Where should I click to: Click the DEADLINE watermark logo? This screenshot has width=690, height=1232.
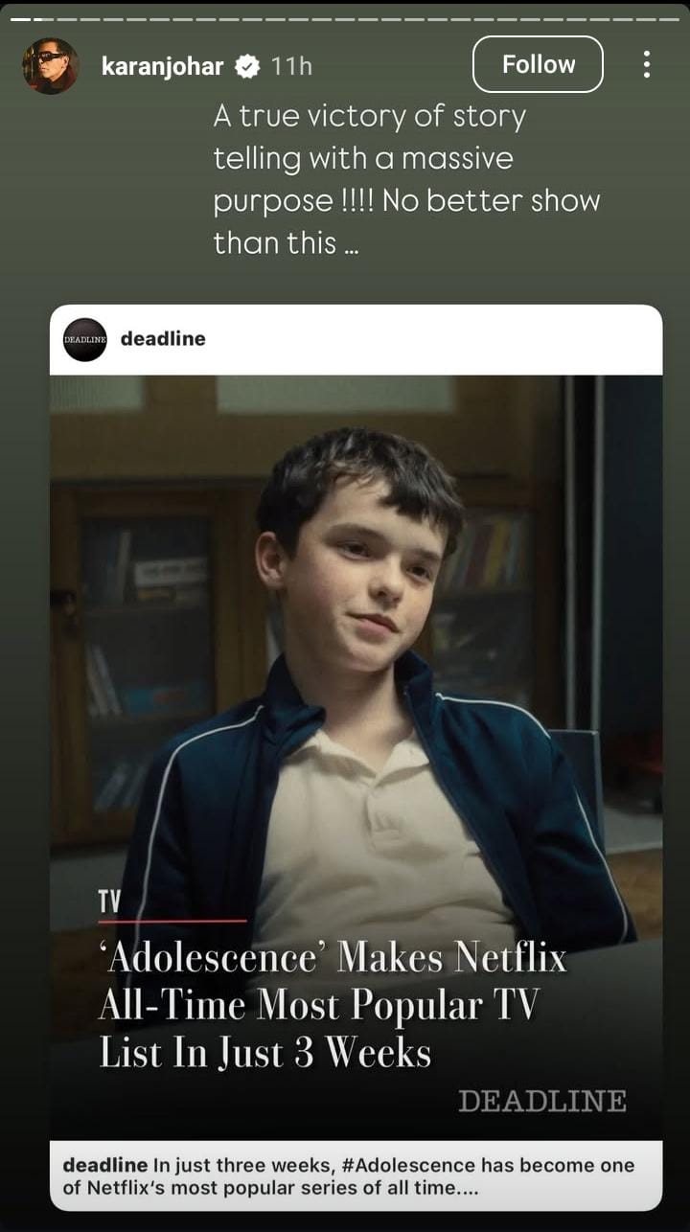pos(541,1102)
